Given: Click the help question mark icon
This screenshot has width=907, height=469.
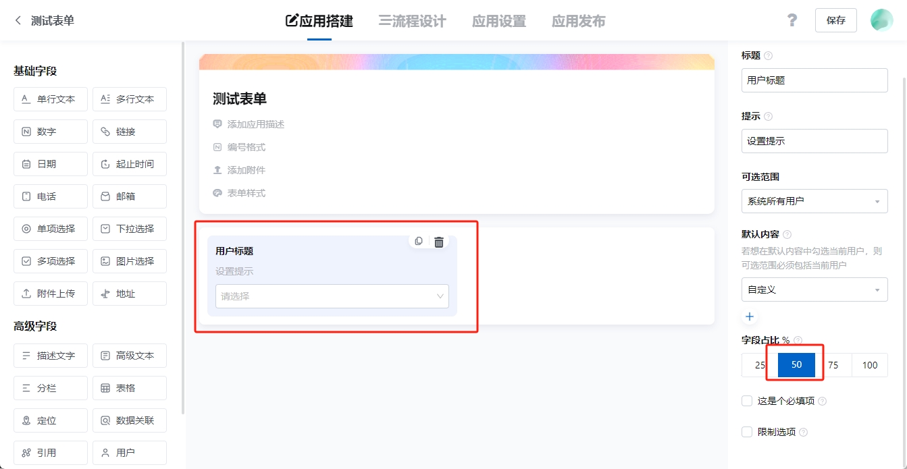Looking at the screenshot, I should click(x=792, y=20).
